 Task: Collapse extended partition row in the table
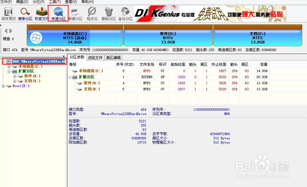[70, 77]
